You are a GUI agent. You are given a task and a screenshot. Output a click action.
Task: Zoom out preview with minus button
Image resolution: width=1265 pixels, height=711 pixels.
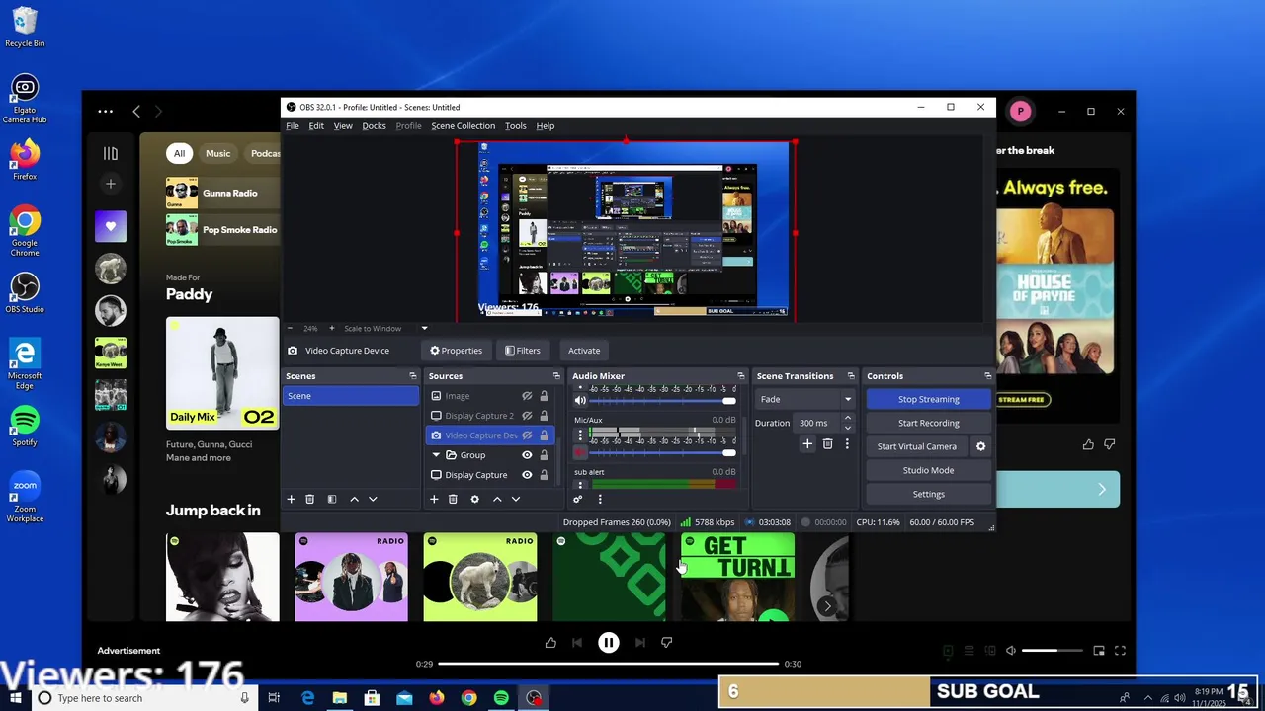(290, 328)
